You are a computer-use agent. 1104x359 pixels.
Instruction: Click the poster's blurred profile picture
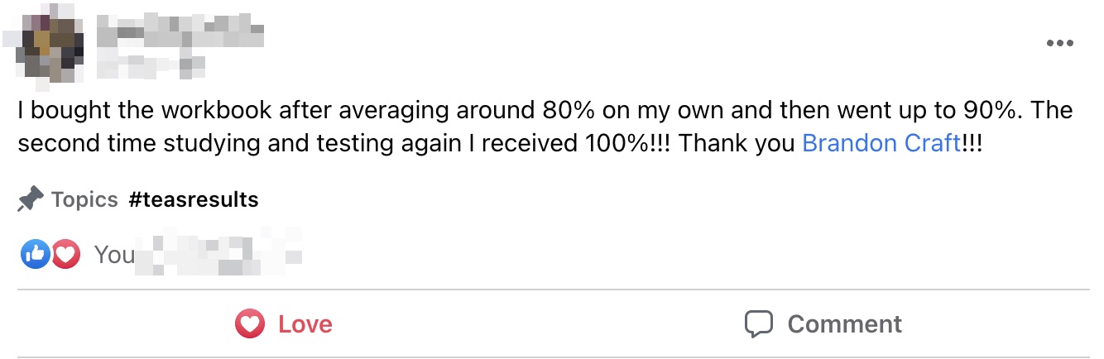pyautogui.click(x=51, y=45)
